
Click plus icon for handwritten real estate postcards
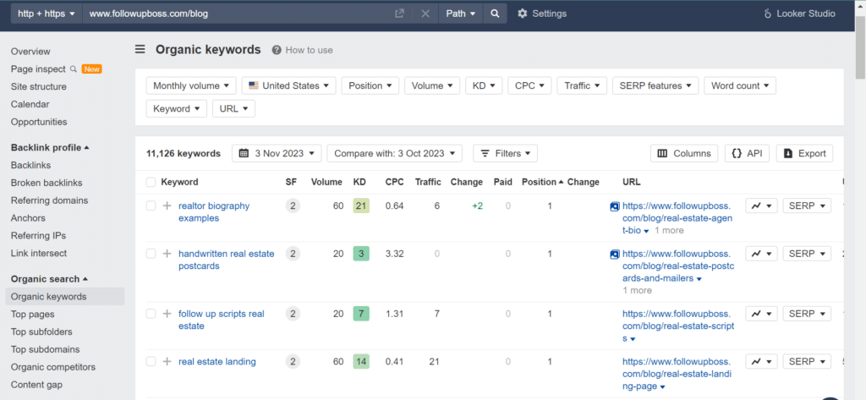[x=167, y=254]
